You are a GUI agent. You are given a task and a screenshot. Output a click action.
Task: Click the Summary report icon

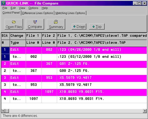[x=56, y=22]
